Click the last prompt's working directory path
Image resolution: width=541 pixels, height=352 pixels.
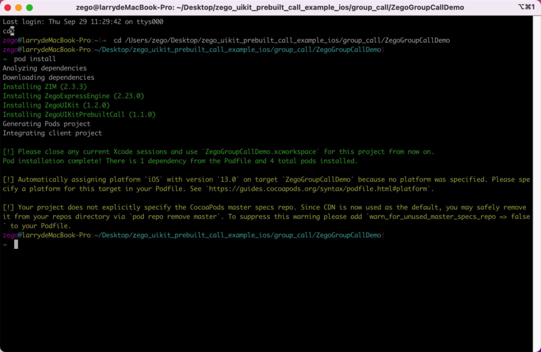pos(238,235)
